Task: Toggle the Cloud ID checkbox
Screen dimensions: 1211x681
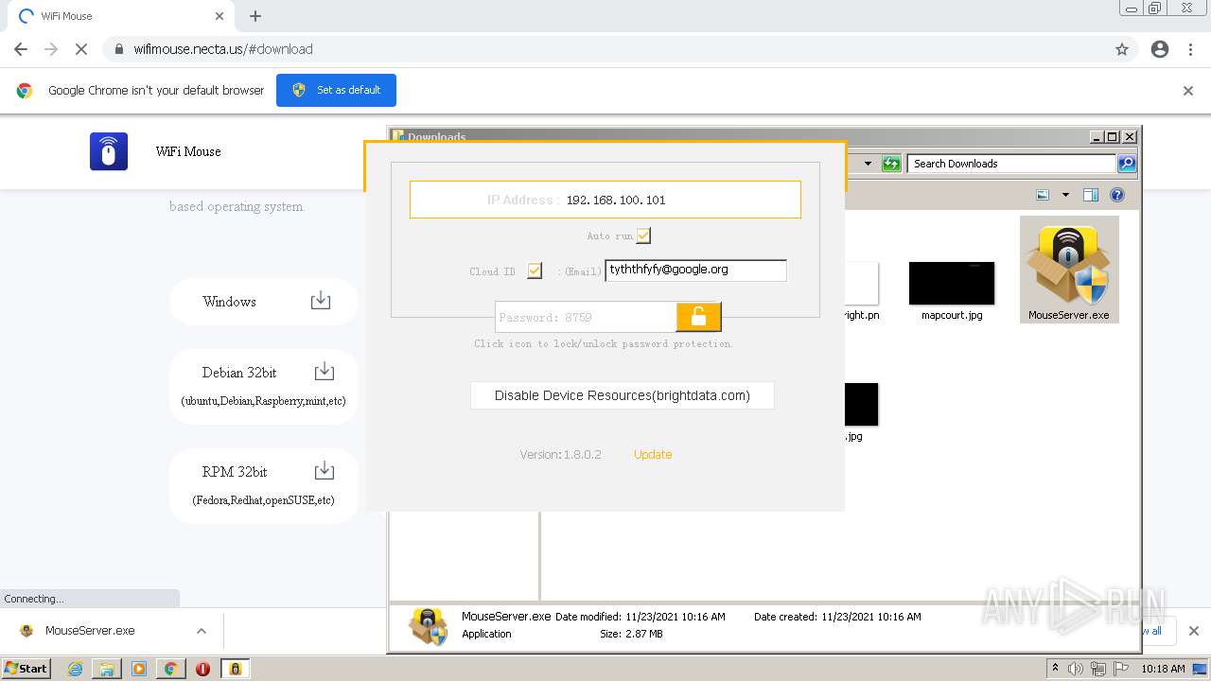Action: click(x=535, y=271)
